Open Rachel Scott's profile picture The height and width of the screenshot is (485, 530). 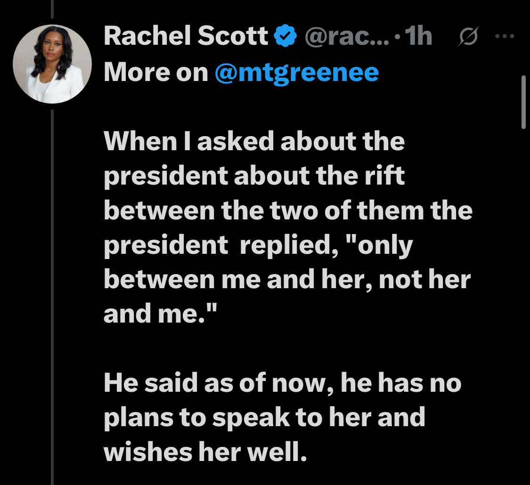coord(52,64)
